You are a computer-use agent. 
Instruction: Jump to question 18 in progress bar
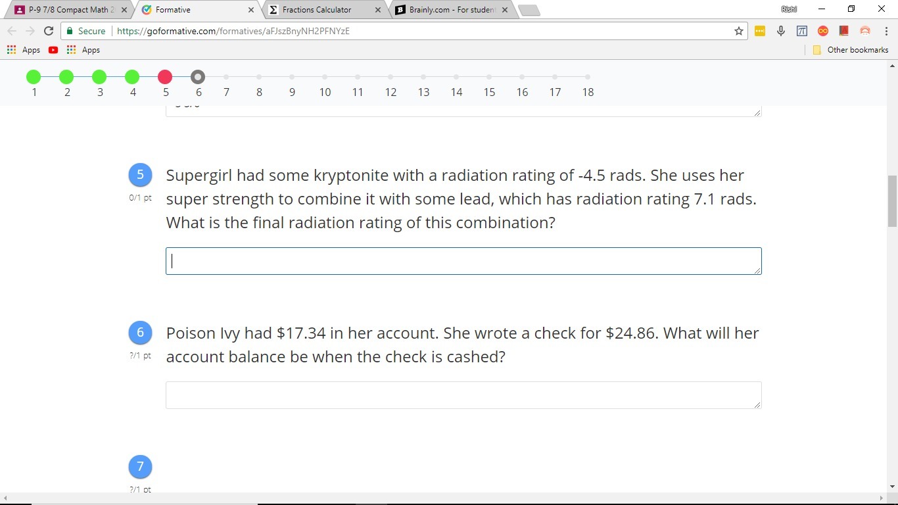(x=588, y=78)
